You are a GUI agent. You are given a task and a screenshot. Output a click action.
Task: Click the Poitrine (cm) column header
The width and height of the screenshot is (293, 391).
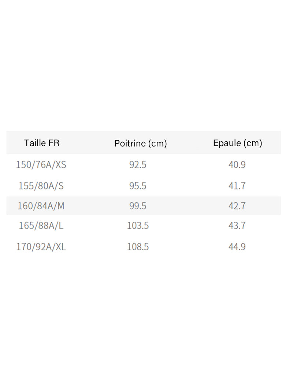tap(141, 143)
